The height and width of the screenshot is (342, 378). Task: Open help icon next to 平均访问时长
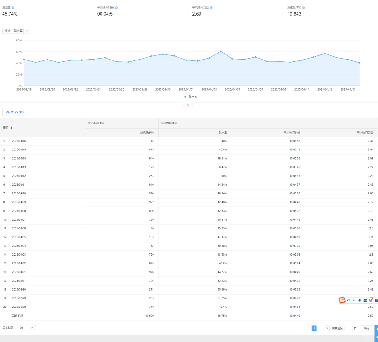click(x=116, y=8)
